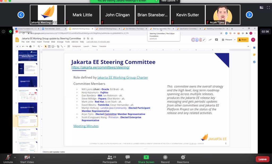
Task: Open Jakarta EE Working Group Charter link
Action: click(123, 77)
